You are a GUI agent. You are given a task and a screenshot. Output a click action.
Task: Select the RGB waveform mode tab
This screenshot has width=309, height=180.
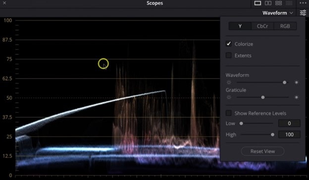(x=285, y=26)
